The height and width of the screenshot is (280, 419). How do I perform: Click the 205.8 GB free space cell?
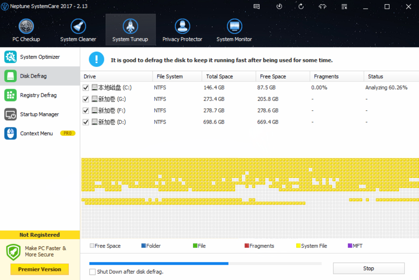click(268, 99)
